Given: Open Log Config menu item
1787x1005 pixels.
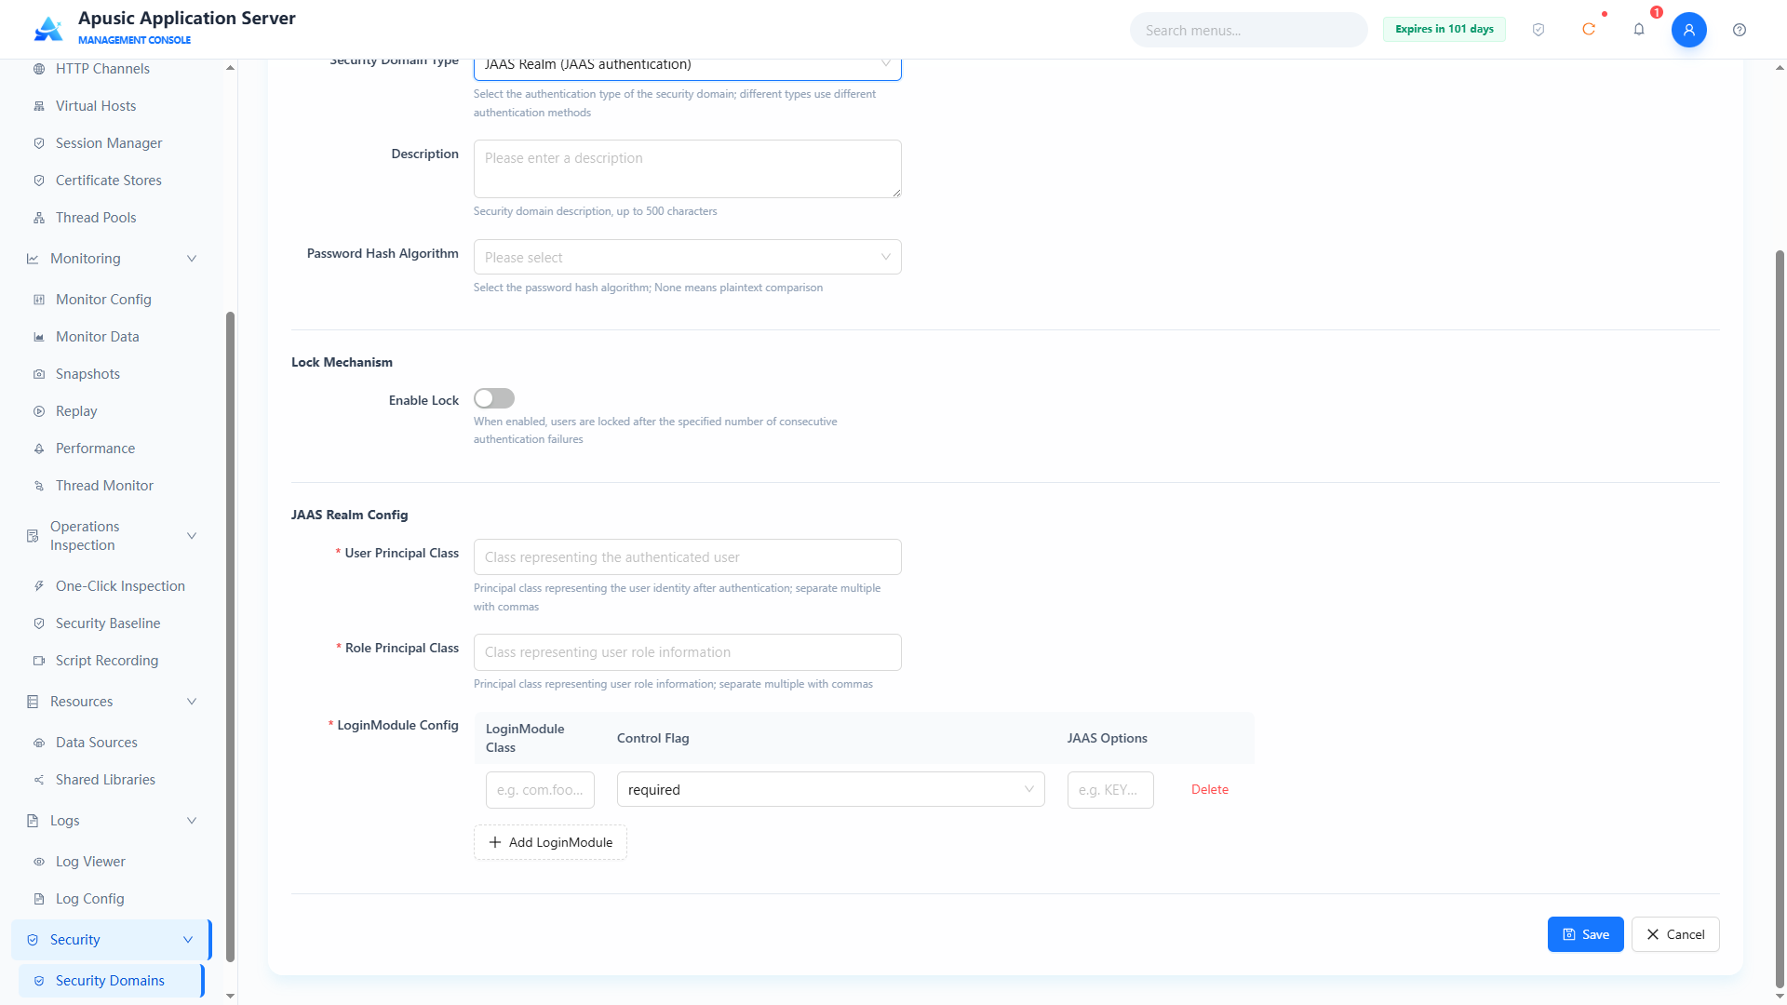Looking at the screenshot, I should (x=113, y=899).
